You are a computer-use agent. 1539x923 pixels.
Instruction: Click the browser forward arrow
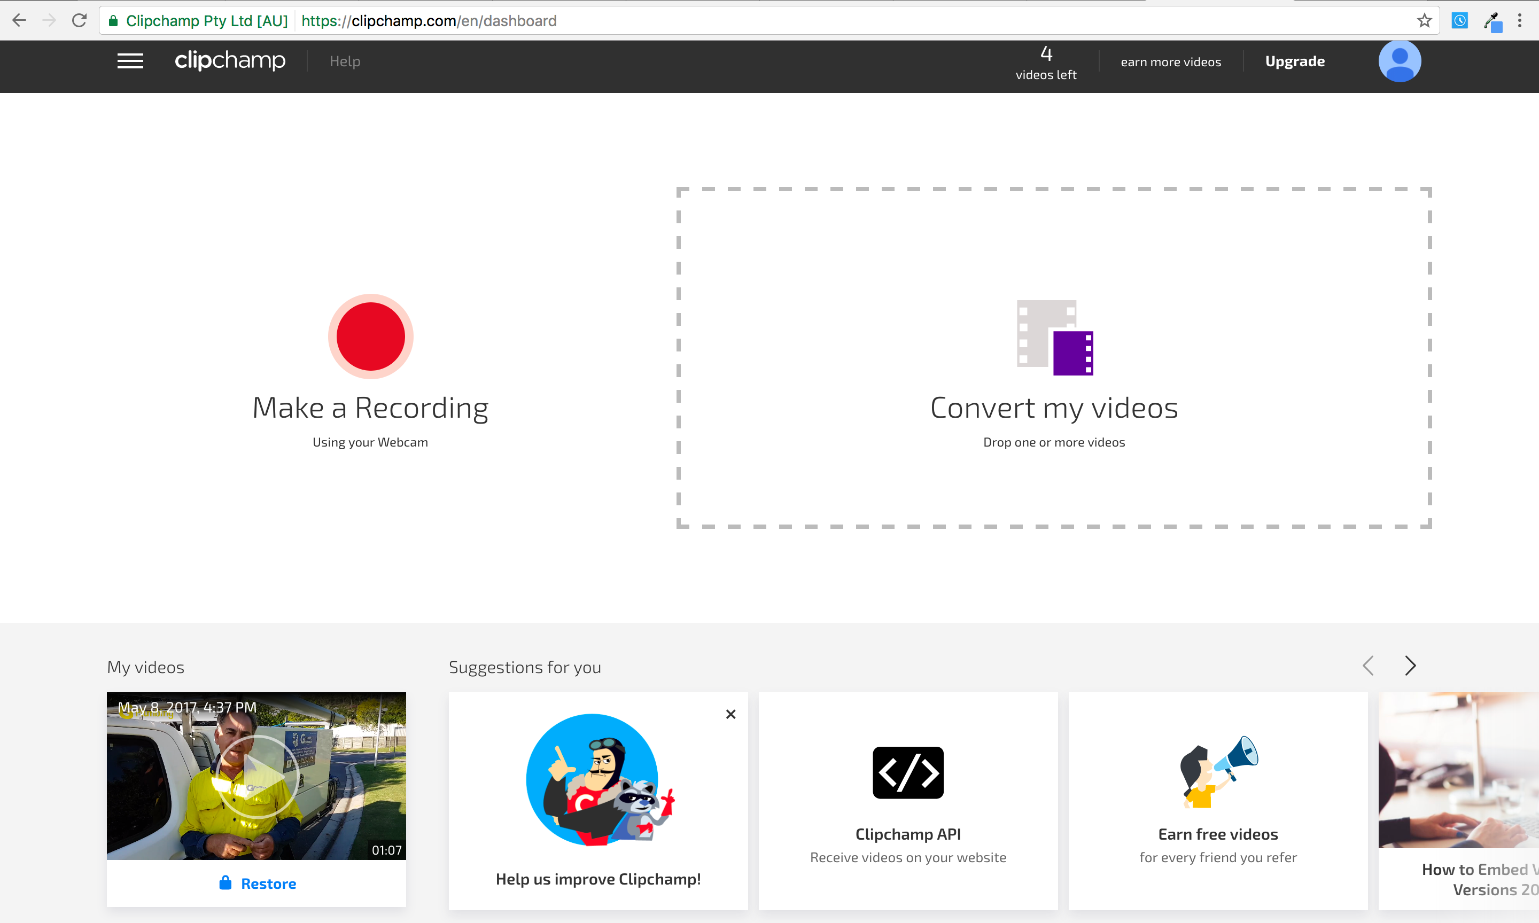(49, 20)
